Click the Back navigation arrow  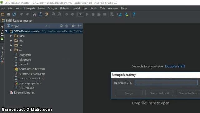coord(67,14)
